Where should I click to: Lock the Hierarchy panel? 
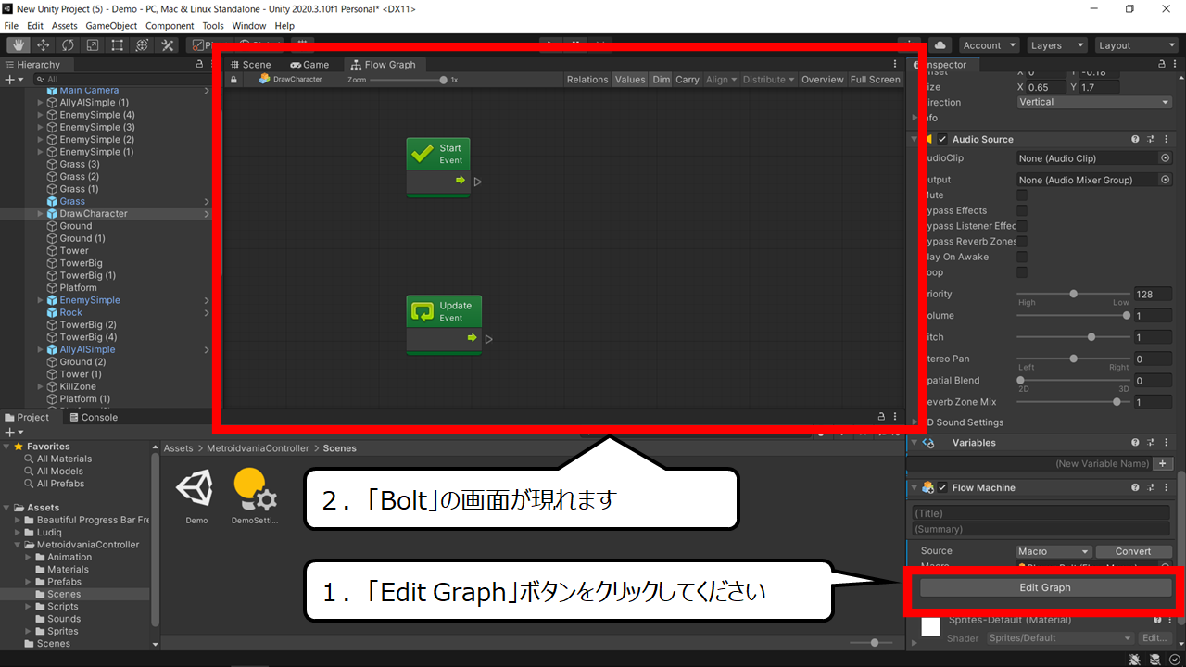pyautogui.click(x=199, y=65)
